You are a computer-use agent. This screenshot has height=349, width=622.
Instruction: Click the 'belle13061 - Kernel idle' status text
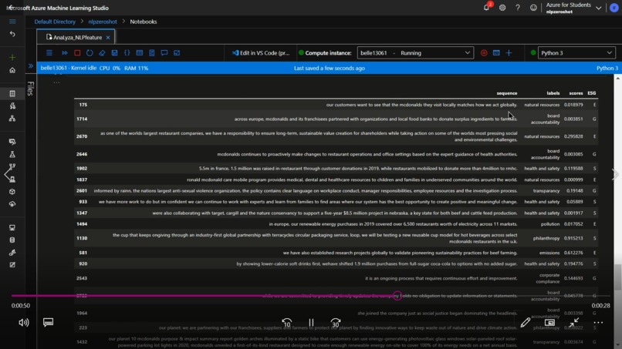68,68
